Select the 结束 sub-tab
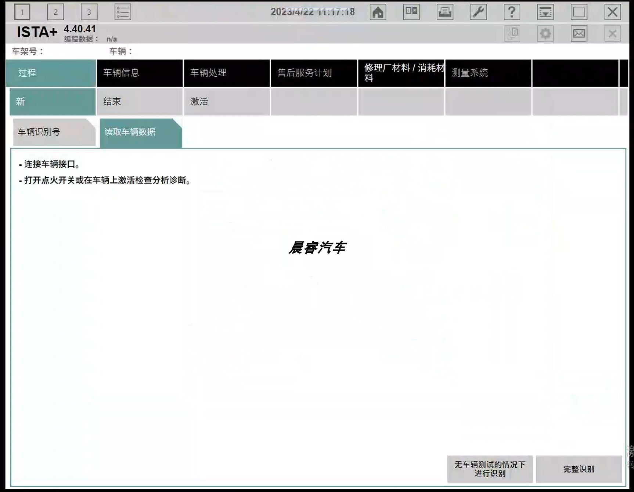 pos(140,102)
